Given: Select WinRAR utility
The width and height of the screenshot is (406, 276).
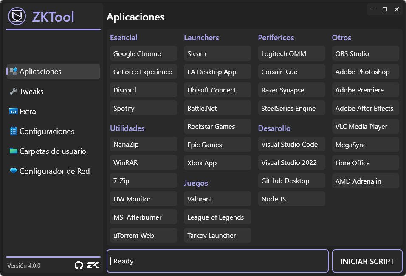Looking at the screenshot, I should pyautogui.click(x=144, y=162).
